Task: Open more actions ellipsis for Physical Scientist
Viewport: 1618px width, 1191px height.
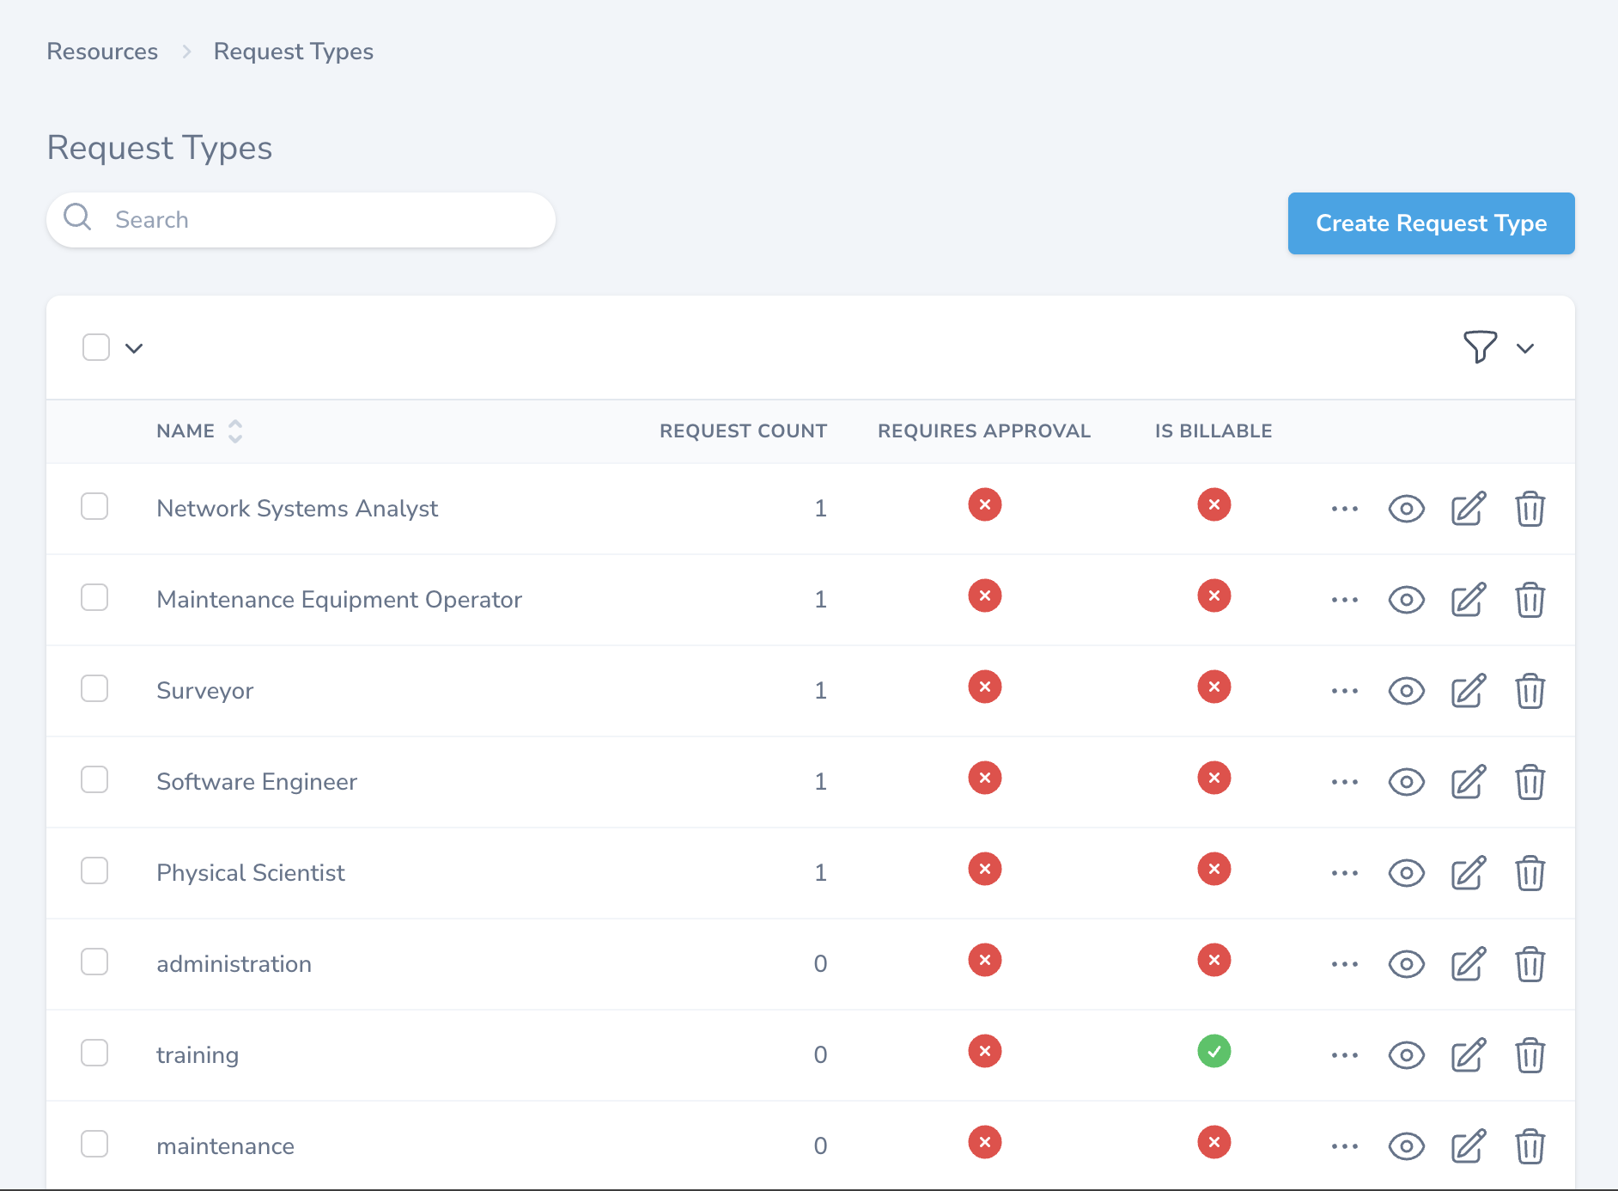Action: (x=1344, y=873)
